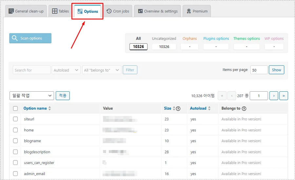Click the Premium ribbon badge icon

pyautogui.click(x=189, y=11)
